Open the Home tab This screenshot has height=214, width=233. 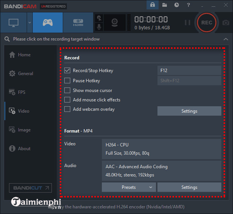click(x=20, y=55)
